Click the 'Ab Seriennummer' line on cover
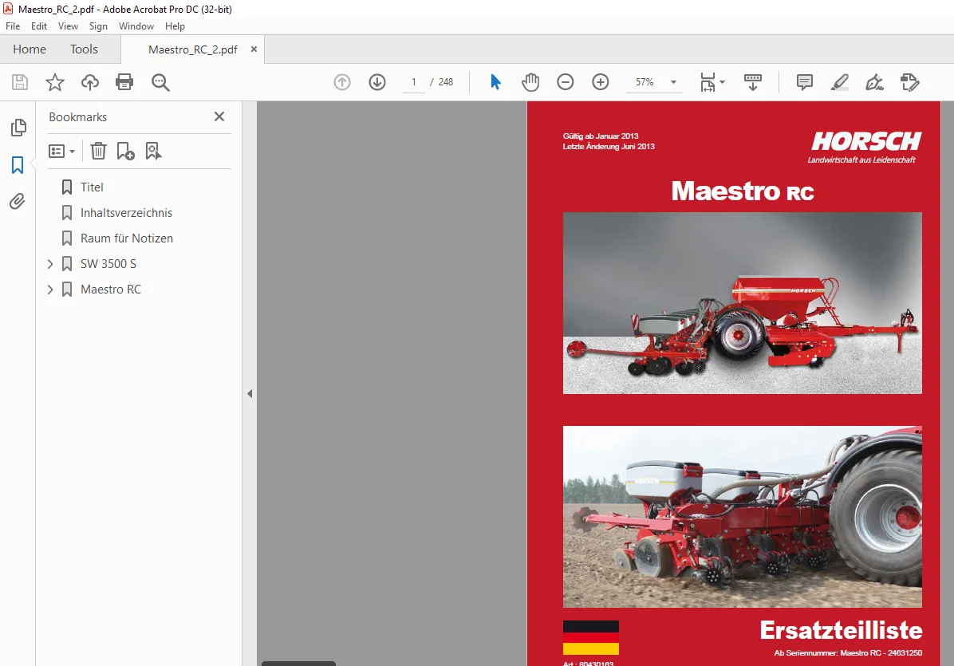Viewport: 954px width, 666px height. coord(848,653)
